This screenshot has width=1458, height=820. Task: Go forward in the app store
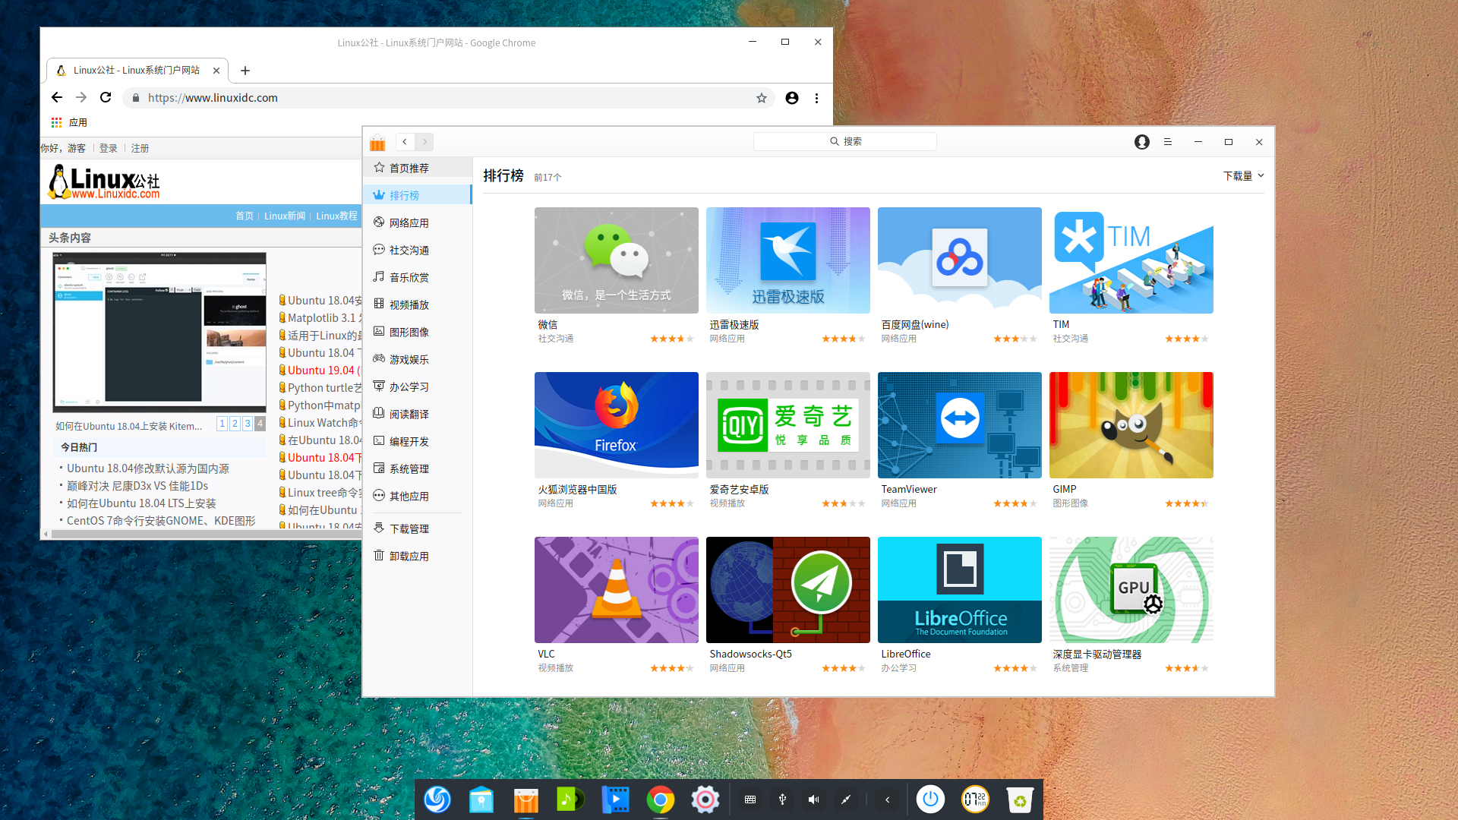coord(424,142)
